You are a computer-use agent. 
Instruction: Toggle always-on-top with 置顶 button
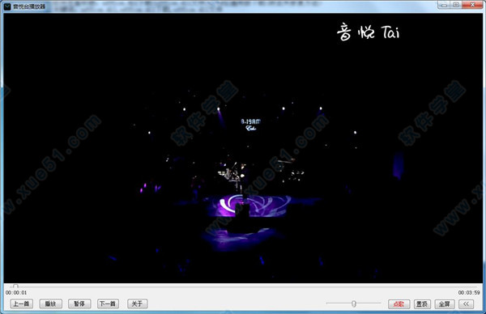(422, 304)
